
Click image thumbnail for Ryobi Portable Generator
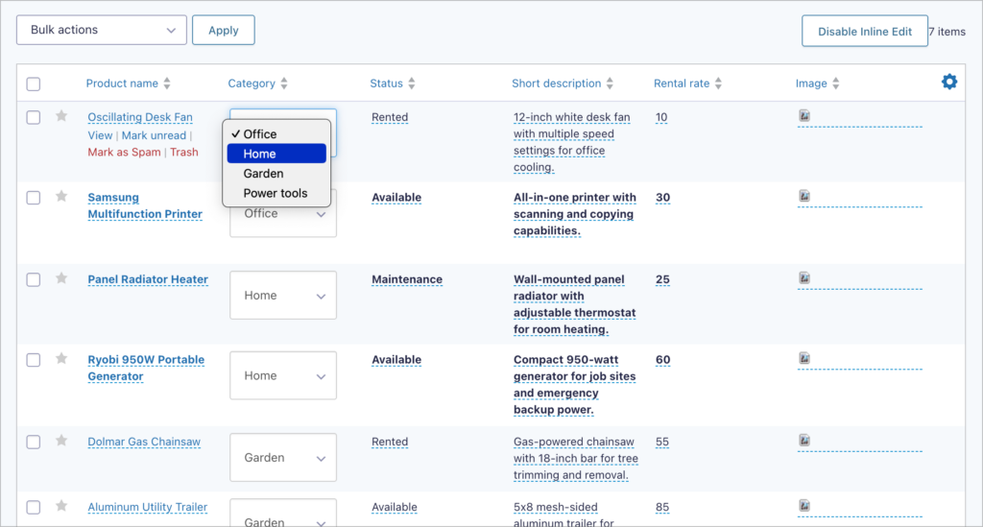click(804, 358)
